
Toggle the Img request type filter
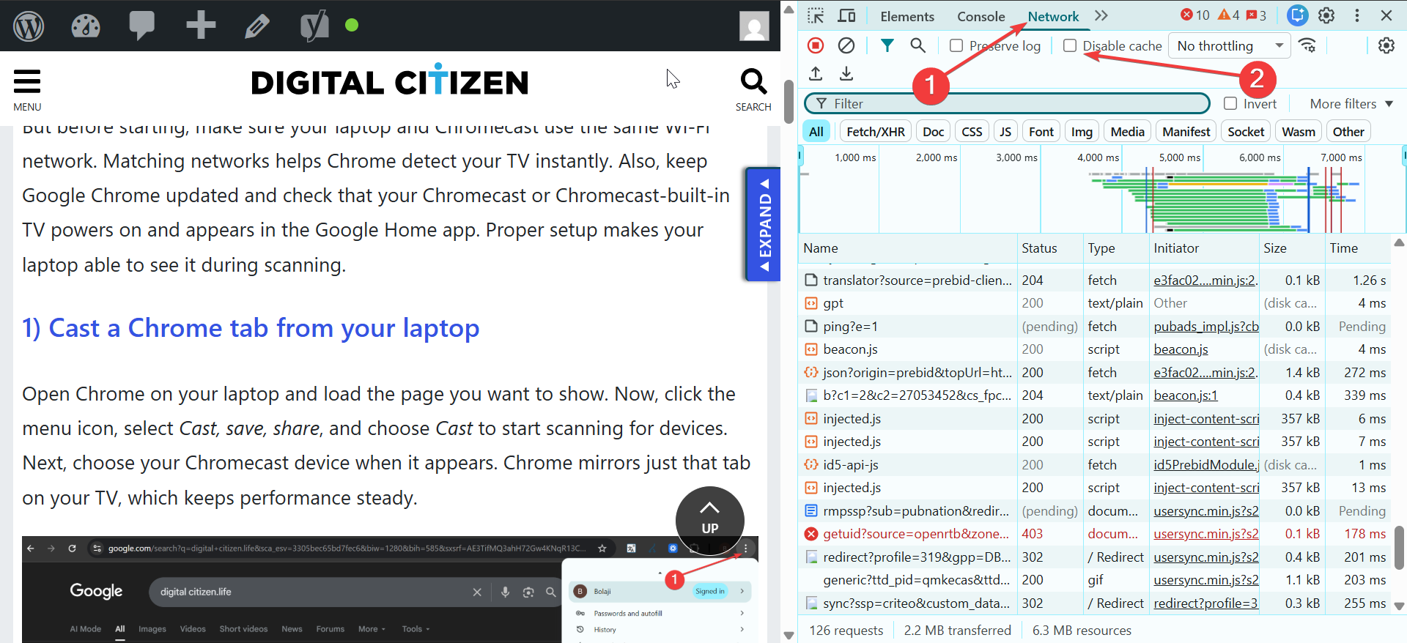click(1082, 132)
